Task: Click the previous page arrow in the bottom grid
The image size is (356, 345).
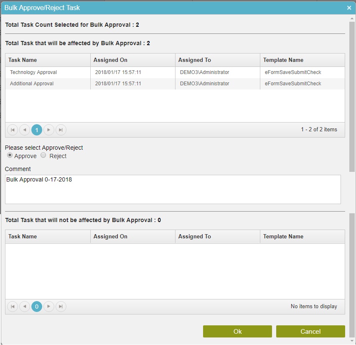Action: coord(24,307)
